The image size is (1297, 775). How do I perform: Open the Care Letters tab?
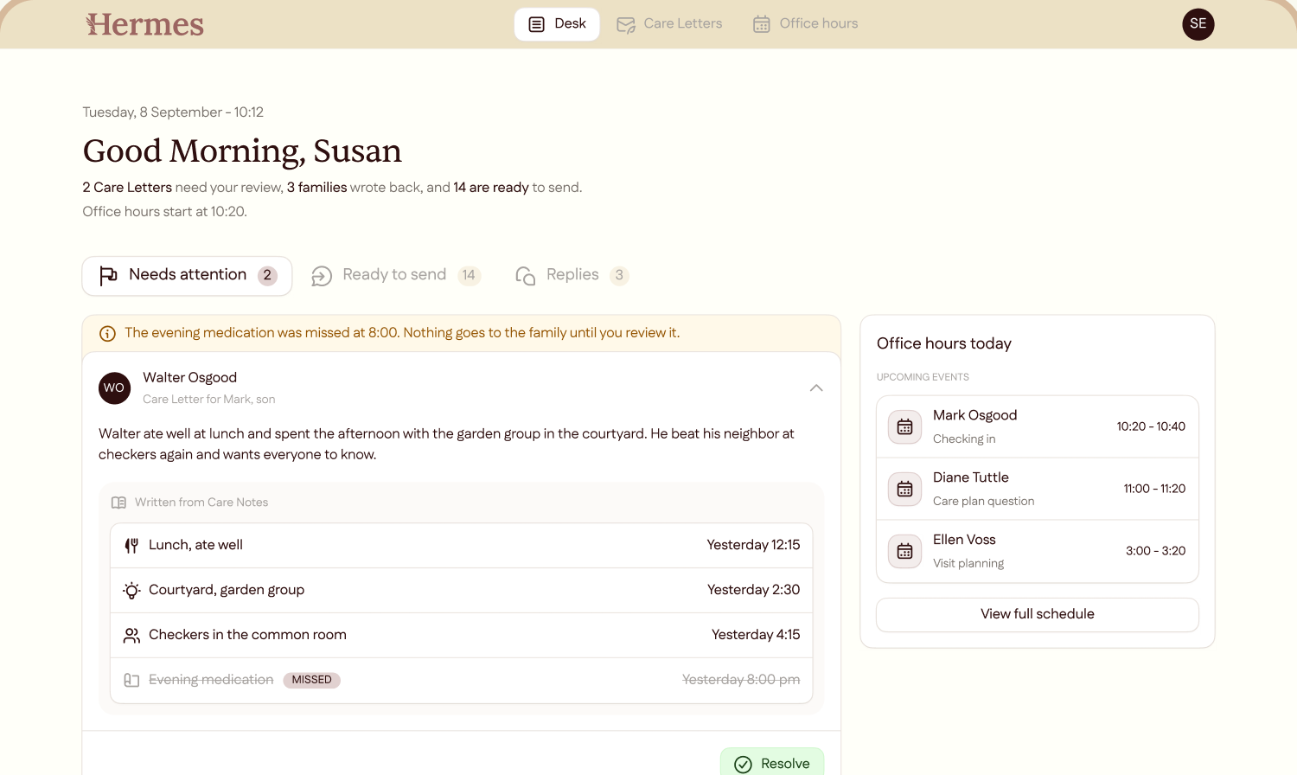click(x=669, y=24)
